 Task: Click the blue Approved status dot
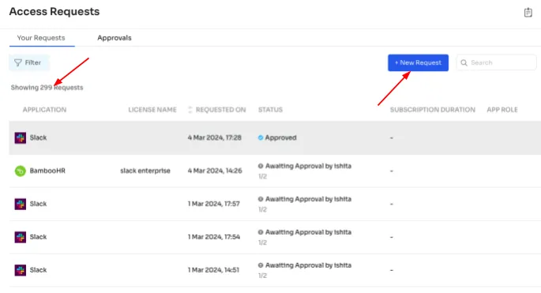(261, 137)
